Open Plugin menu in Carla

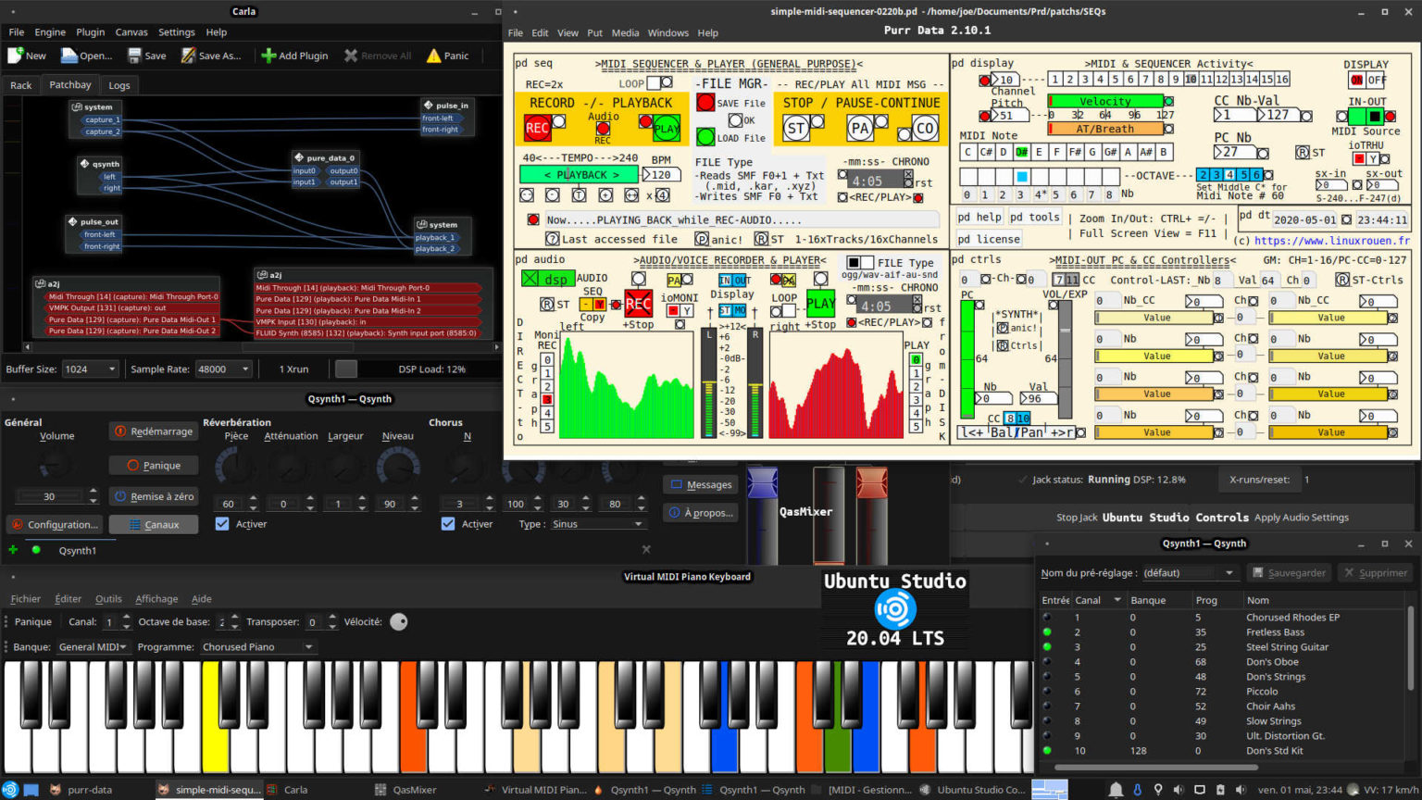point(90,31)
